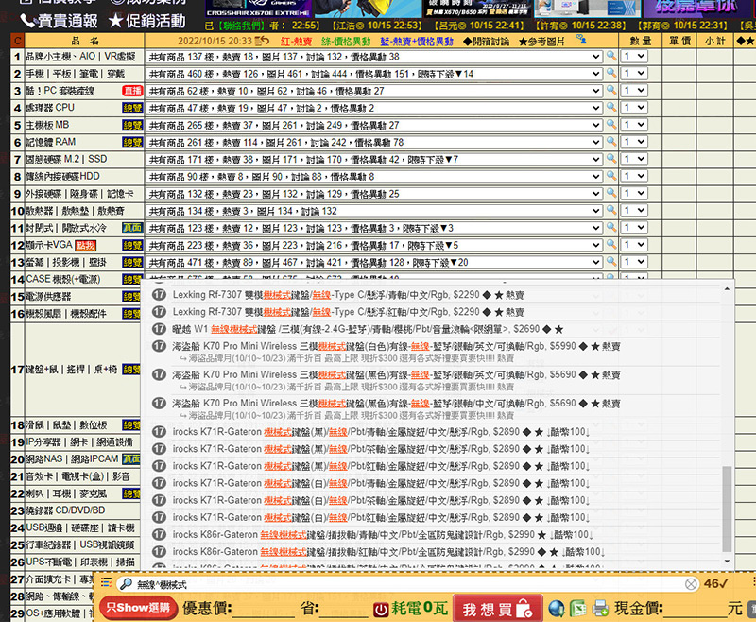Screen dimensions: 756x622
Task: Select the 曜越 W1 無線機械式鍵盤 option
Action: [x=436, y=329]
